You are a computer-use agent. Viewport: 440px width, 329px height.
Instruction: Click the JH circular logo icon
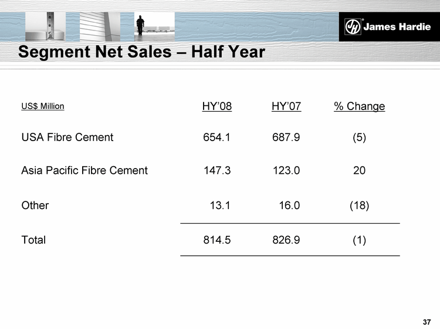click(353, 28)
